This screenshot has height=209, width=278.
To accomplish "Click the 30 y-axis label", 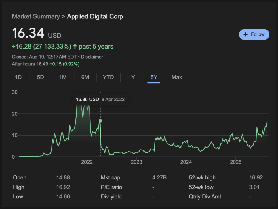I will [15, 92].
